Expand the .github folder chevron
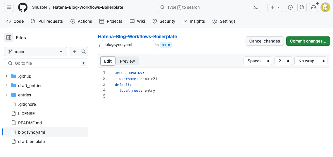This screenshot has width=333, height=157. 7,76
